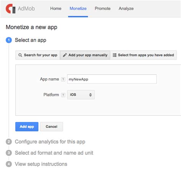This screenshot has height=169, width=181.
Task: Expand Configure analytics for this app step
Action: tap(50, 142)
